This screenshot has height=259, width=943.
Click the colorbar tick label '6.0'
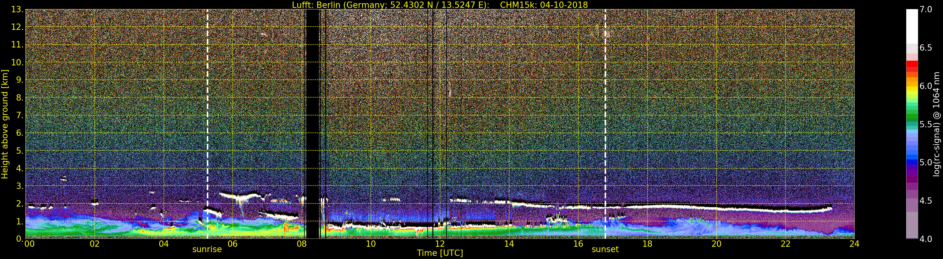pyautogui.click(x=926, y=86)
